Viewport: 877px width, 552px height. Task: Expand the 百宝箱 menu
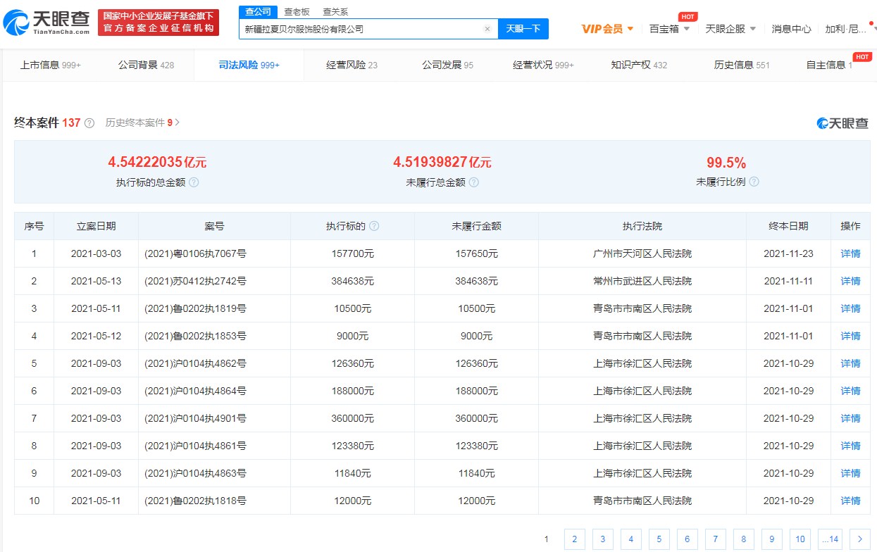pos(669,29)
